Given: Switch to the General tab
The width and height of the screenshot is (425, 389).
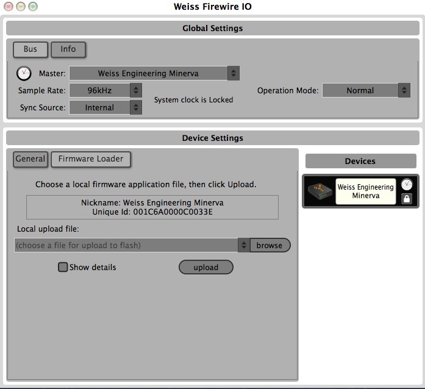Looking at the screenshot, I should (x=30, y=159).
